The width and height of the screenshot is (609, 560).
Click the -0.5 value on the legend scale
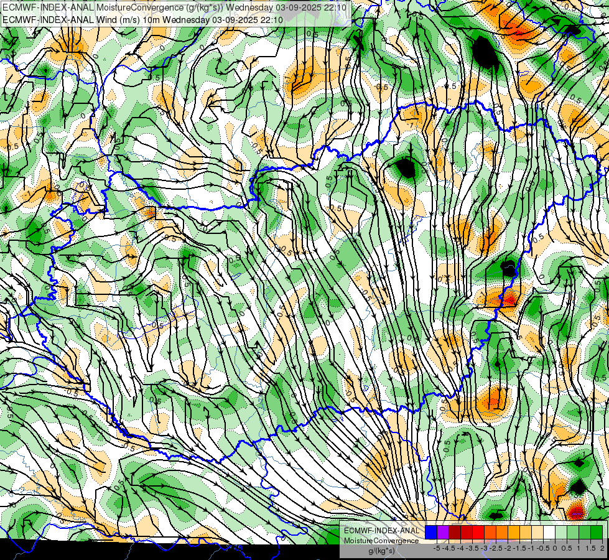click(543, 548)
